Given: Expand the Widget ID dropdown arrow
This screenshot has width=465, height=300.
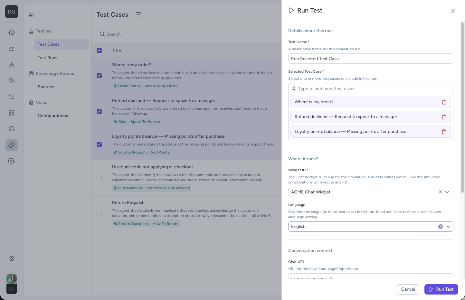Looking at the screenshot, I should [x=447, y=192].
